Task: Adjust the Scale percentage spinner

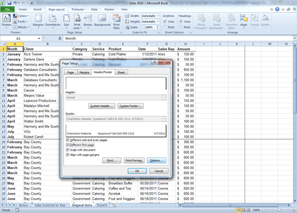Action: coord(158,27)
